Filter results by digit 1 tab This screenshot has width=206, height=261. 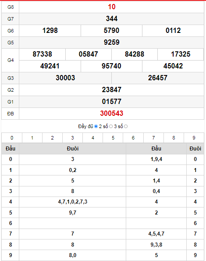click(32, 138)
